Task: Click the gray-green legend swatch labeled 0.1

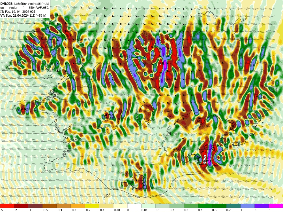Action: pyautogui.click(x=163, y=206)
